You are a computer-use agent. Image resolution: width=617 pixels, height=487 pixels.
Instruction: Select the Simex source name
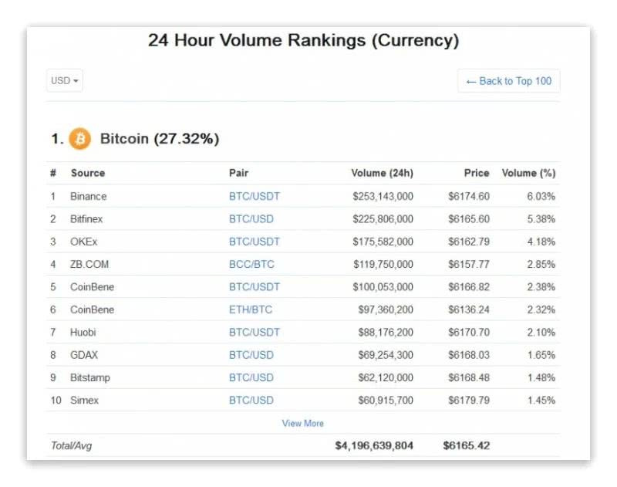[x=84, y=401]
